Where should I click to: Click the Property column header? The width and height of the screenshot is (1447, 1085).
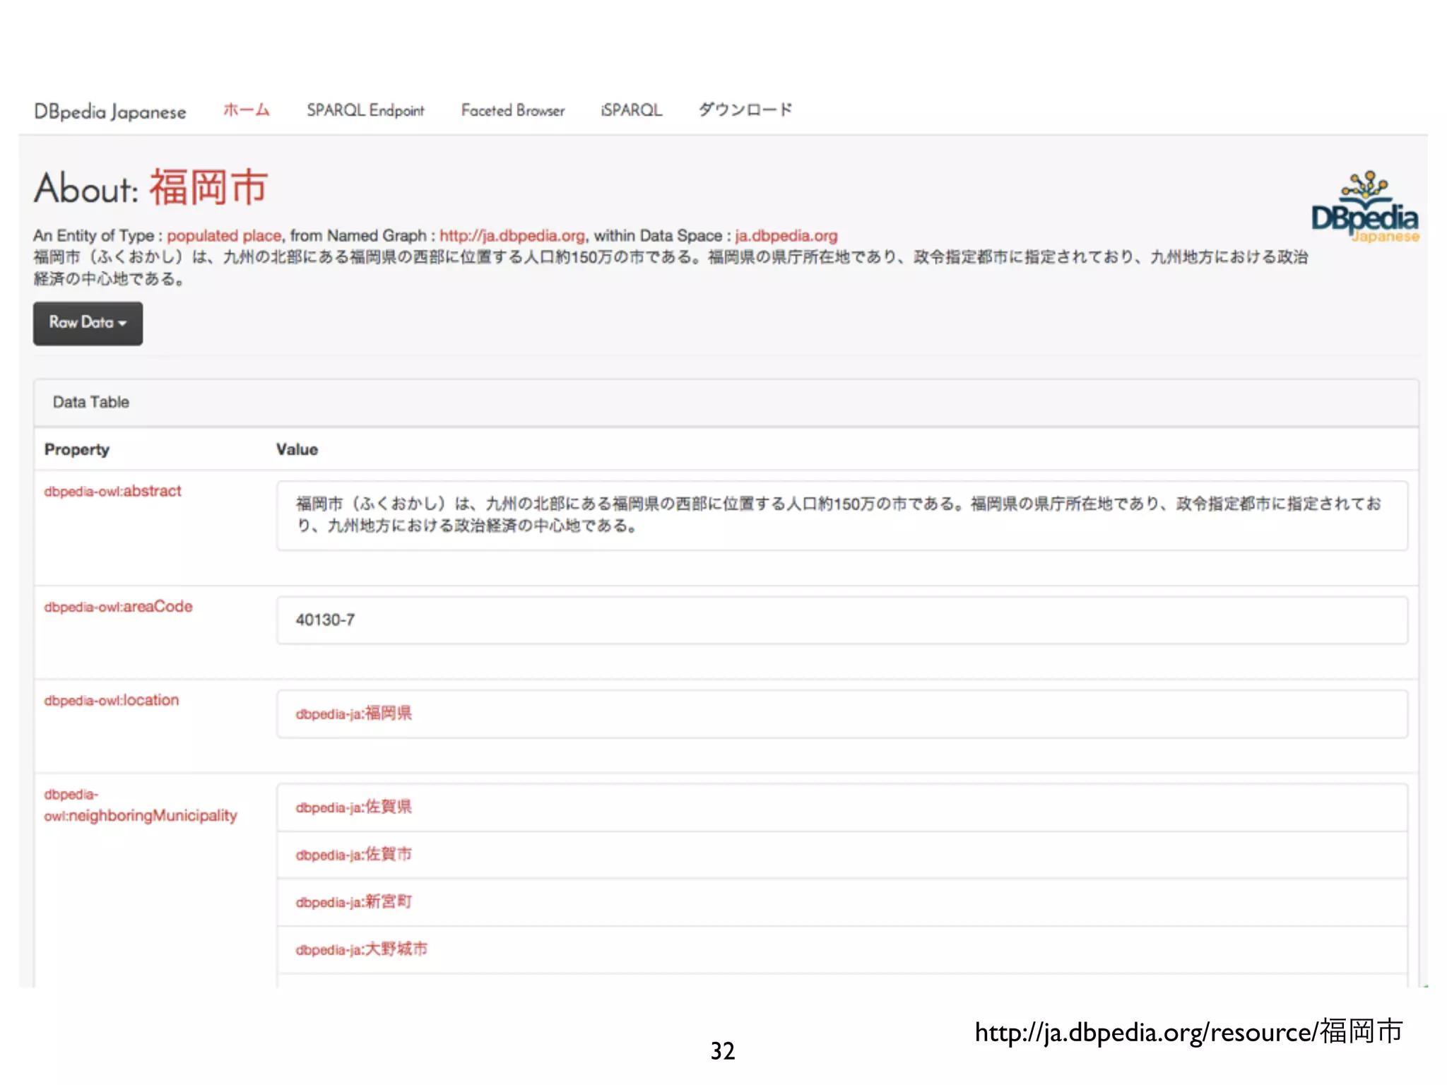77,450
